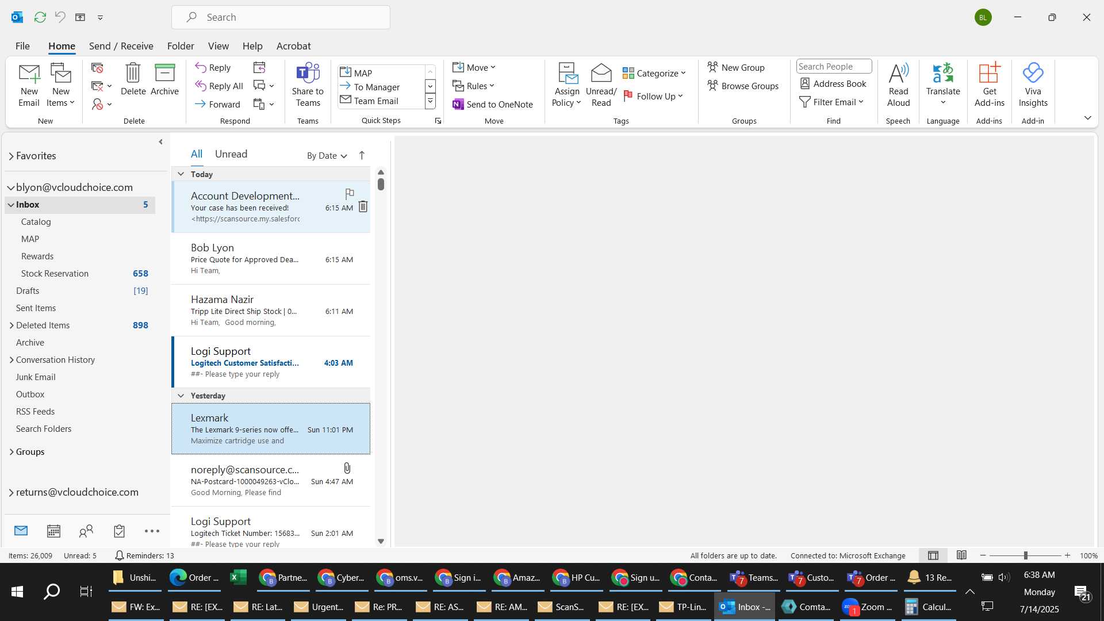Adjust the zoom slider in status bar
This screenshot has height=621, width=1104.
click(1025, 555)
